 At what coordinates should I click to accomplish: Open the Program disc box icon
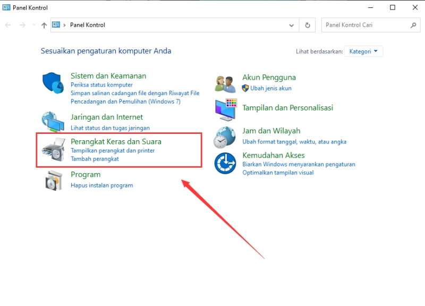[54, 181]
